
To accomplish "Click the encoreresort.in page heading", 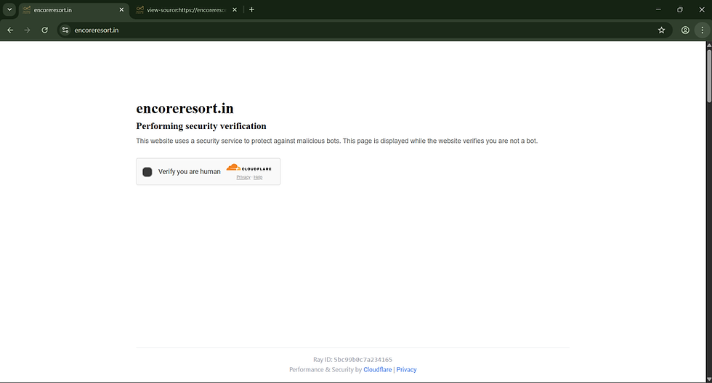I will pyautogui.click(x=185, y=108).
